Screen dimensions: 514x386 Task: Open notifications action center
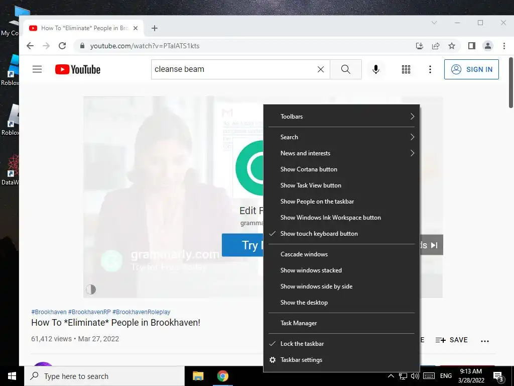(498, 376)
